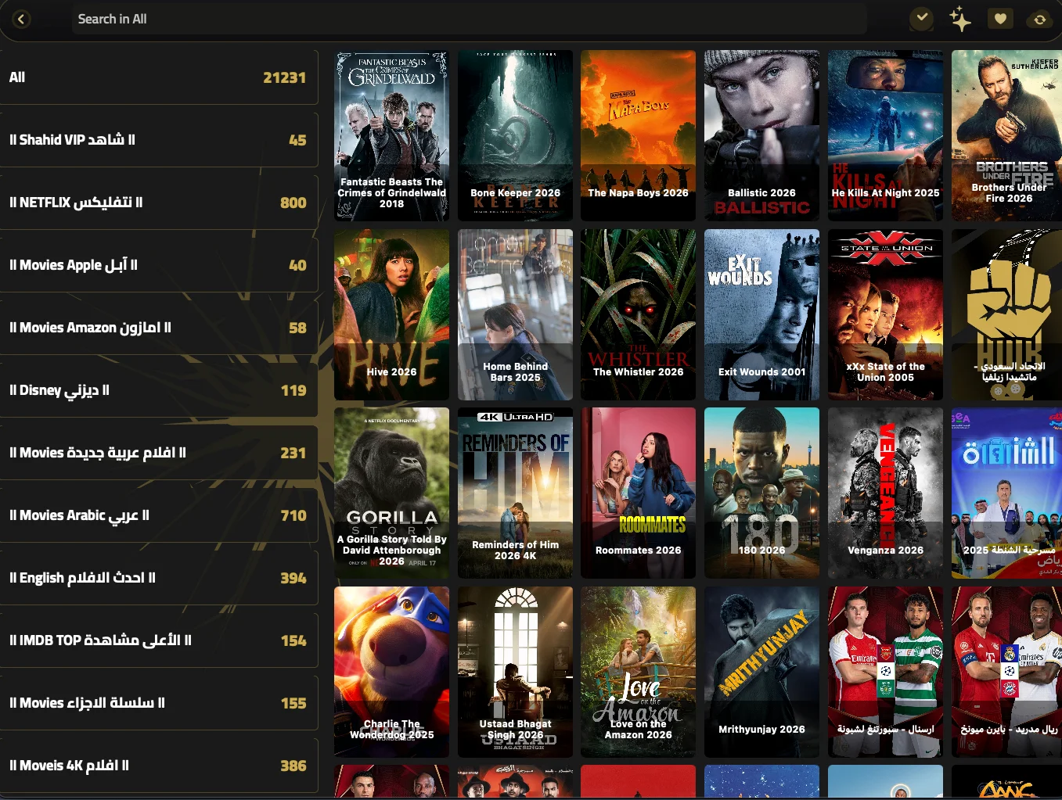Select the 180 2026 movie
Image resolution: width=1062 pixels, height=800 pixels.
pos(761,493)
